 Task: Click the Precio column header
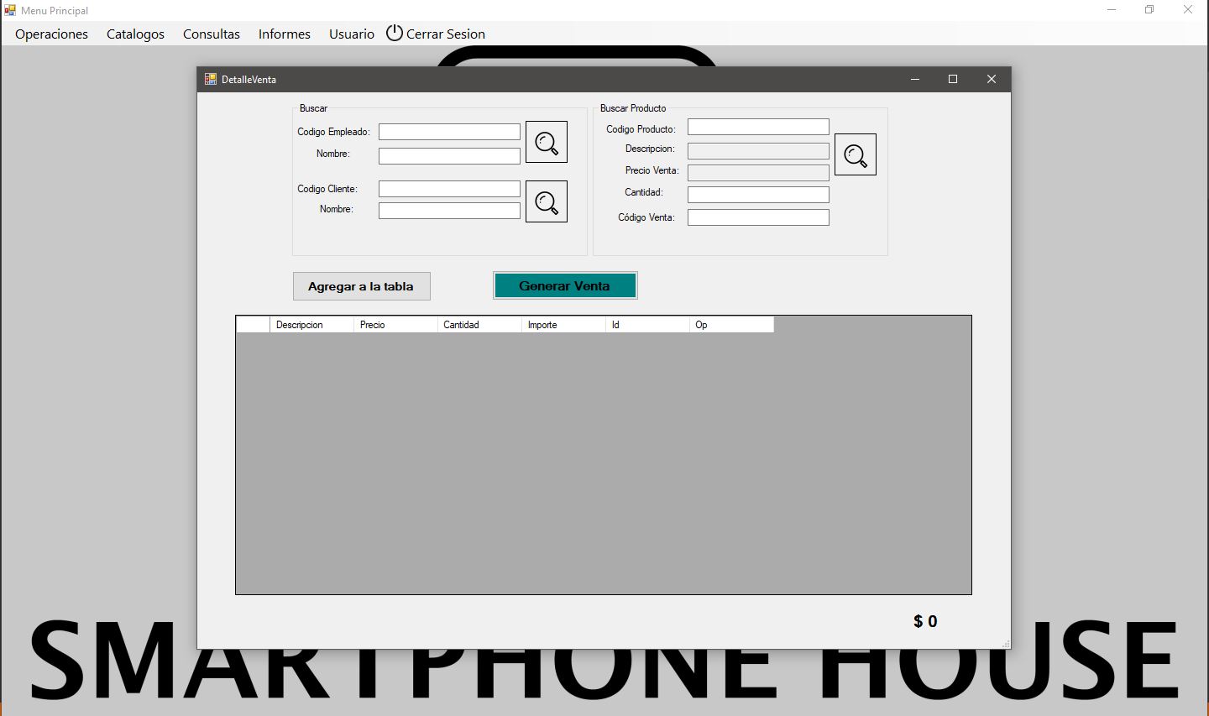pos(395,325)
